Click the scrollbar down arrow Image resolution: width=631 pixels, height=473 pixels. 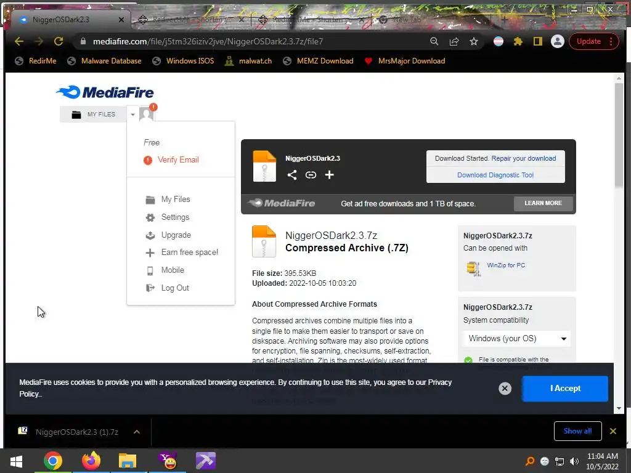pyautogui.click(x=619, y=409)
